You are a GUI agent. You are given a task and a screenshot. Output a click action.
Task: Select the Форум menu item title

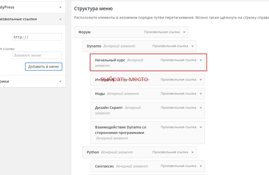(84, 32)
